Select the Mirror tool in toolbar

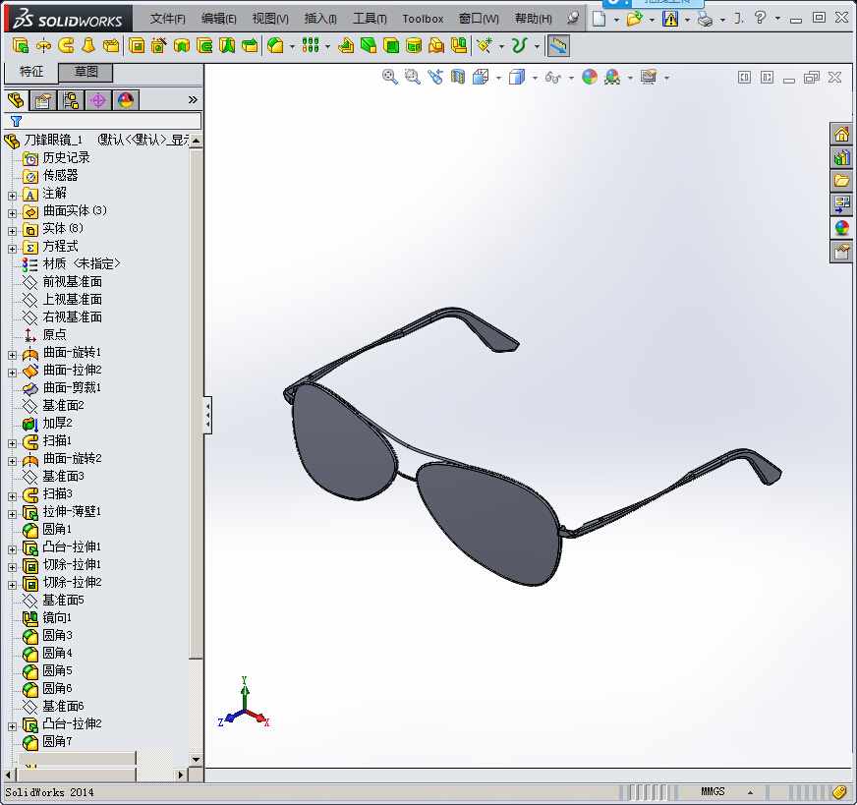[x=459, y=46]
